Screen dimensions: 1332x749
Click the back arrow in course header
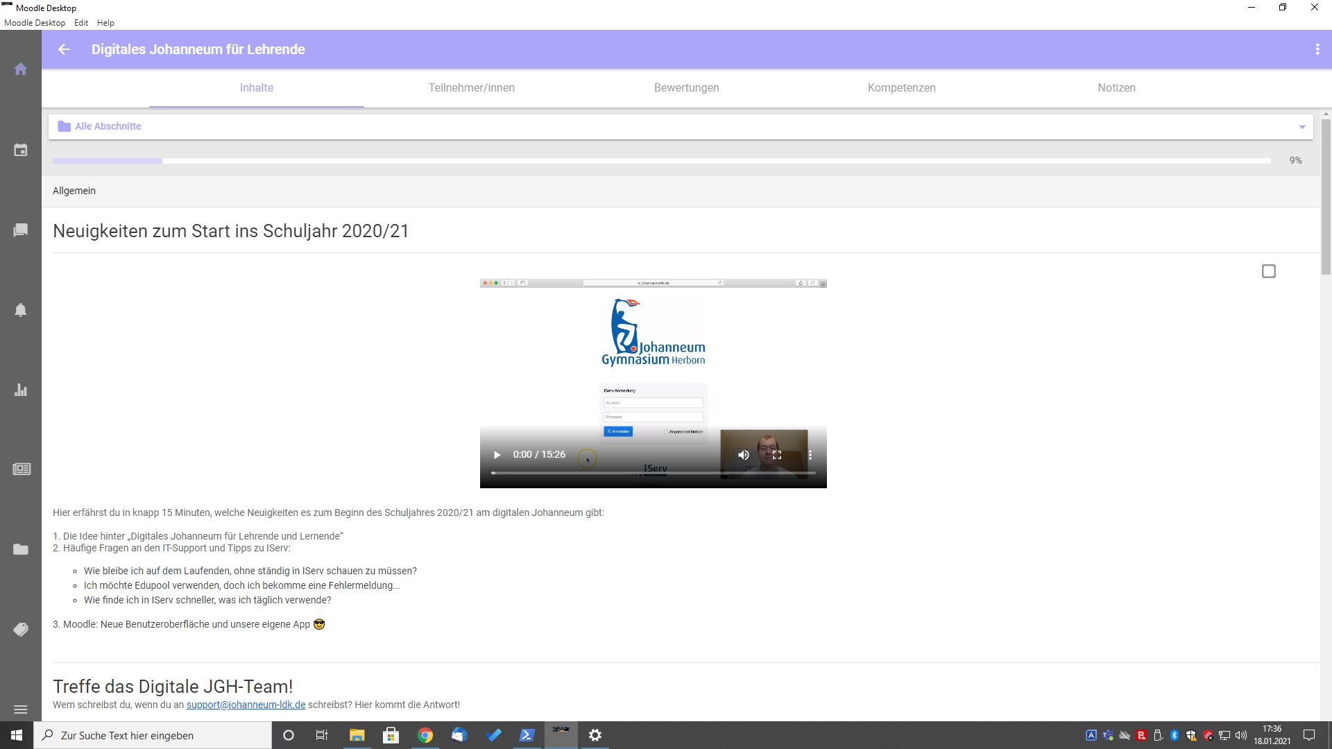tap(64, 49)
